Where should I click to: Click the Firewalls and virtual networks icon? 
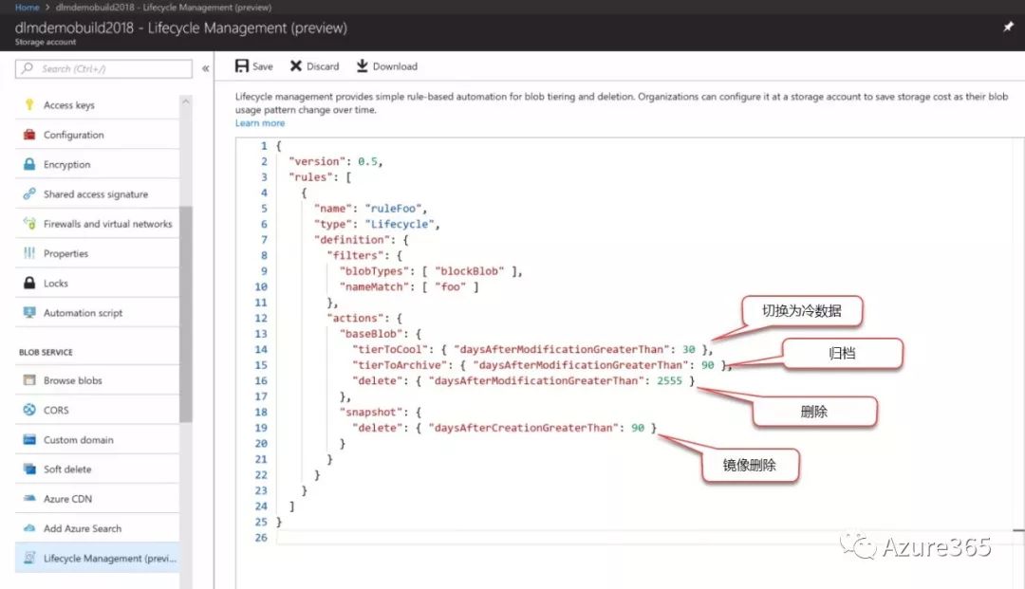tap(28, 224)
